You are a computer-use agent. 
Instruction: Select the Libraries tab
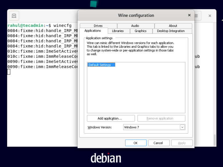point(118,31)
